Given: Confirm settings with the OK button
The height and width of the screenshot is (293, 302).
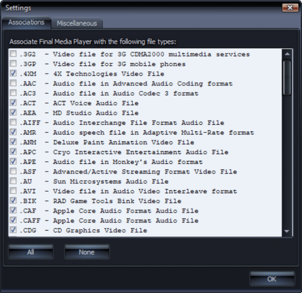Looking at the screenshot, I should (x=272, y=279).
